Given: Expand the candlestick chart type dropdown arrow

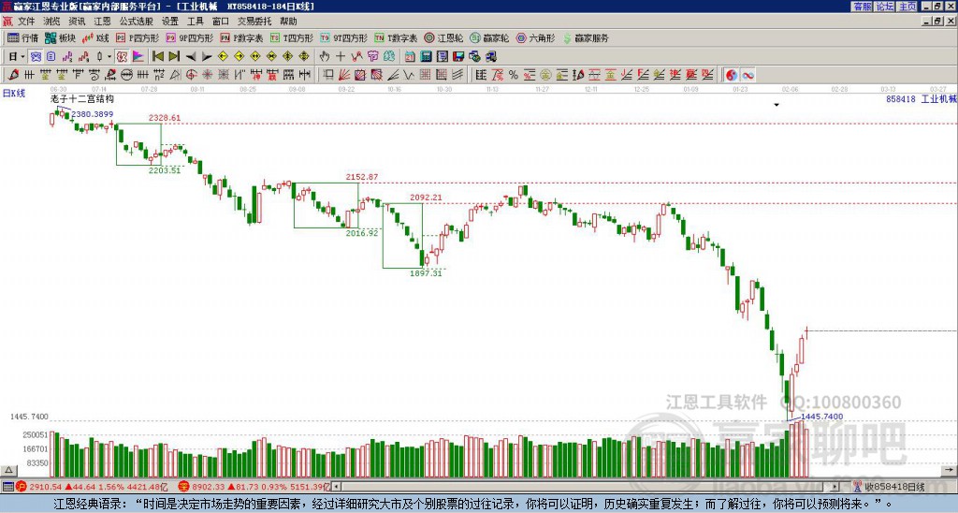Looking at the screenshot, I should point(109,57).
